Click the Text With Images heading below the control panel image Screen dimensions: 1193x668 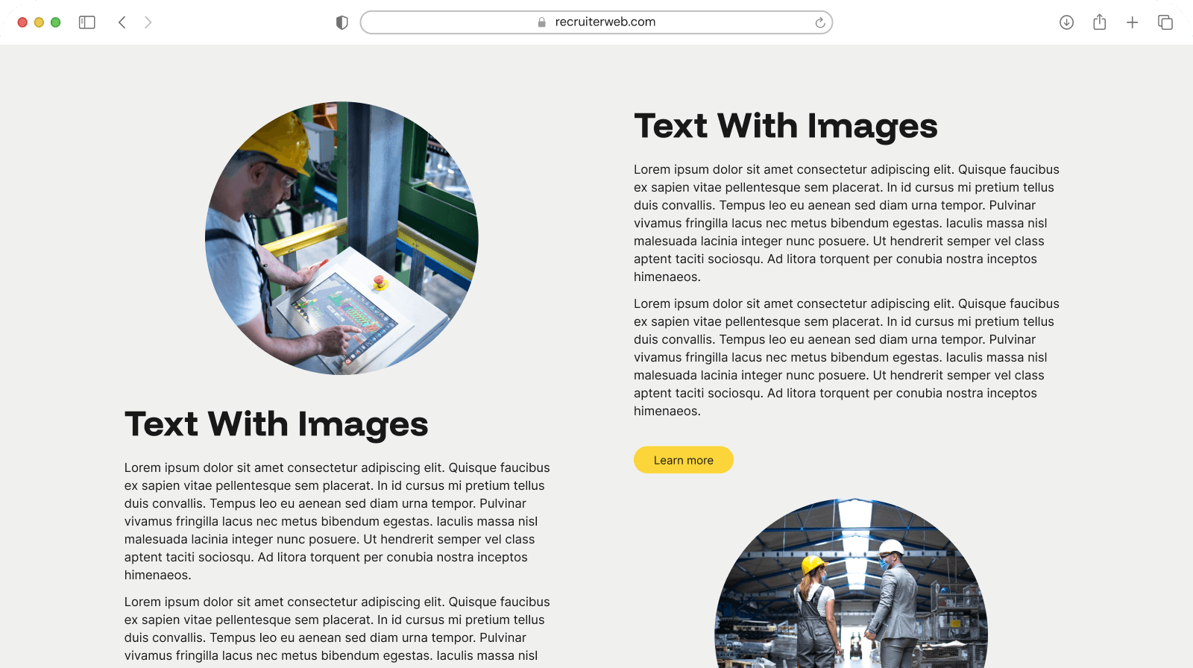[277, 424]
